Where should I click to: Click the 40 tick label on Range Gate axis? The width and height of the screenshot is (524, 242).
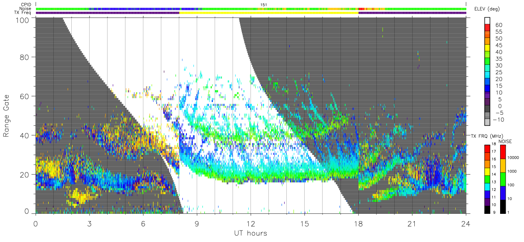click(x=25, y=135)
